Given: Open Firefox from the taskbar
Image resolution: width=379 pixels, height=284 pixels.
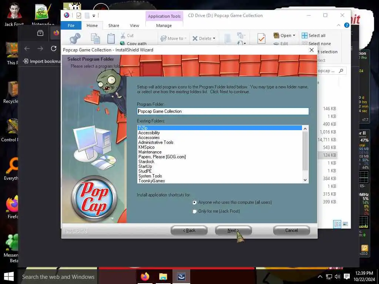Looking at the screenshot, I should click(x=145, y=277).
